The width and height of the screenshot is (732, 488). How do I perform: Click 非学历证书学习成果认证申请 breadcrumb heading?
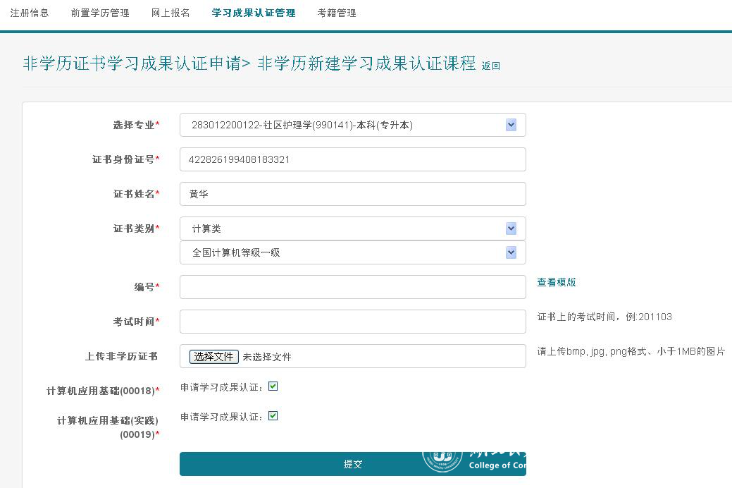click(x=132, y=63)
